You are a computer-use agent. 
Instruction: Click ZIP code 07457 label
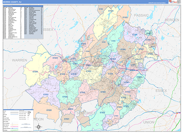click(149, 34)
